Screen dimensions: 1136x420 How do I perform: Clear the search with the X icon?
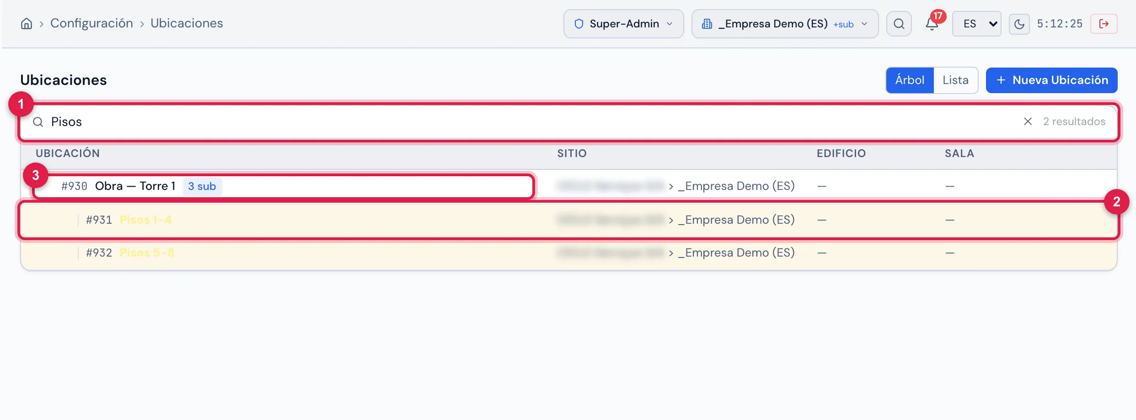pyautogui.click(x=1028, y=121)
